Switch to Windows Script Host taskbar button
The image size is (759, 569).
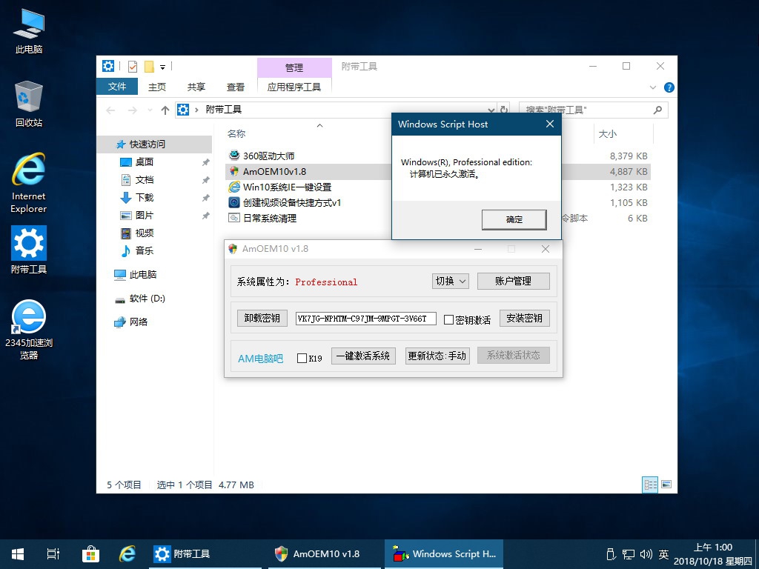pos(444,554)
